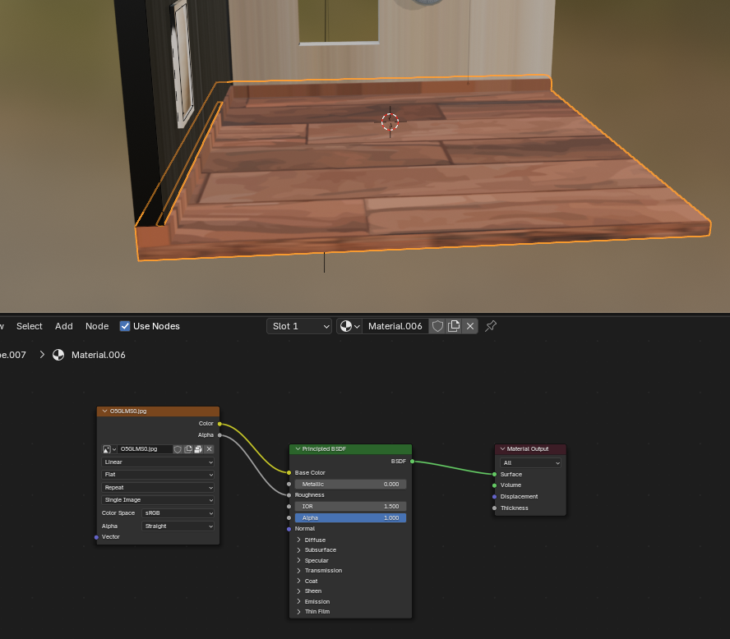Duplicate Material.006 with the new material icon

[454, 326]
